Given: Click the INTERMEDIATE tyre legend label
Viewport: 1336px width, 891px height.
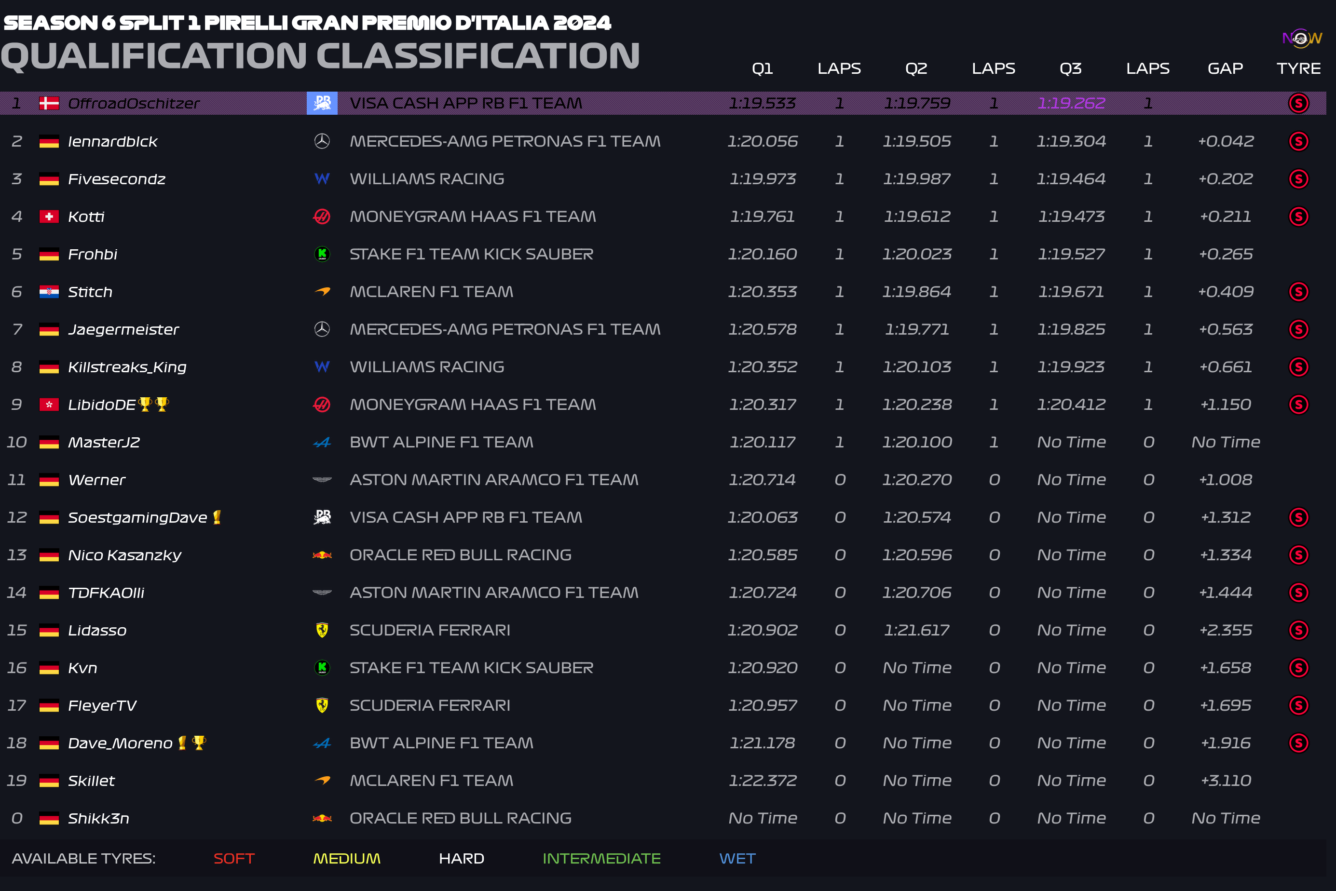Looking at the screenshot, I should (x=601, y=859).
